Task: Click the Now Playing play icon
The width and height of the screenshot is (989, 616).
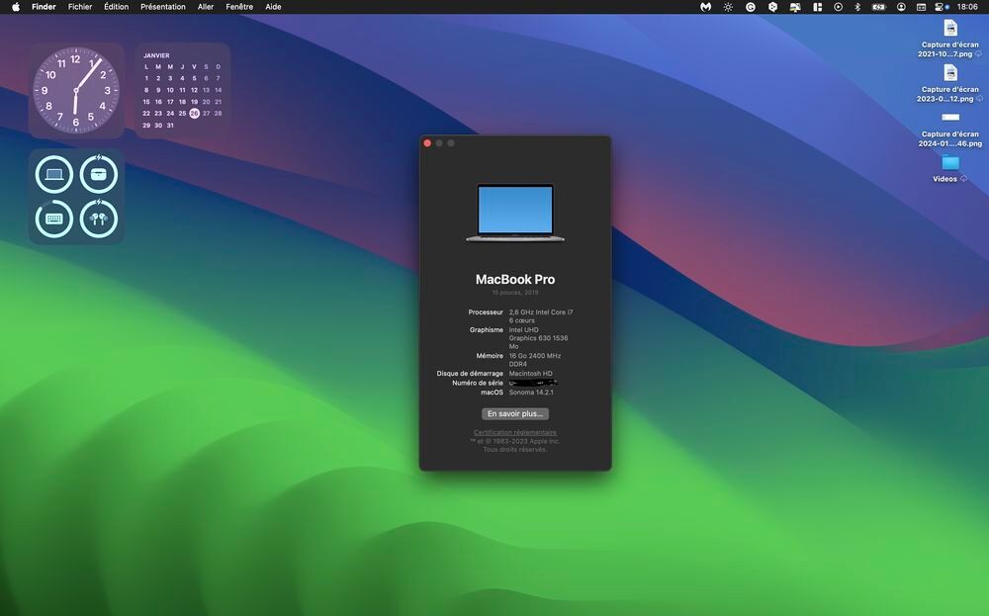Action: tap(839, 7)
